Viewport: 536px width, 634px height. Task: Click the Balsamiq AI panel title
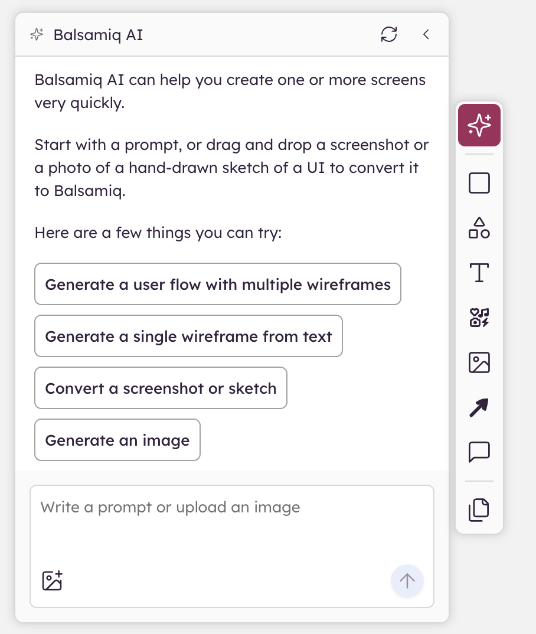click(98, 35)
